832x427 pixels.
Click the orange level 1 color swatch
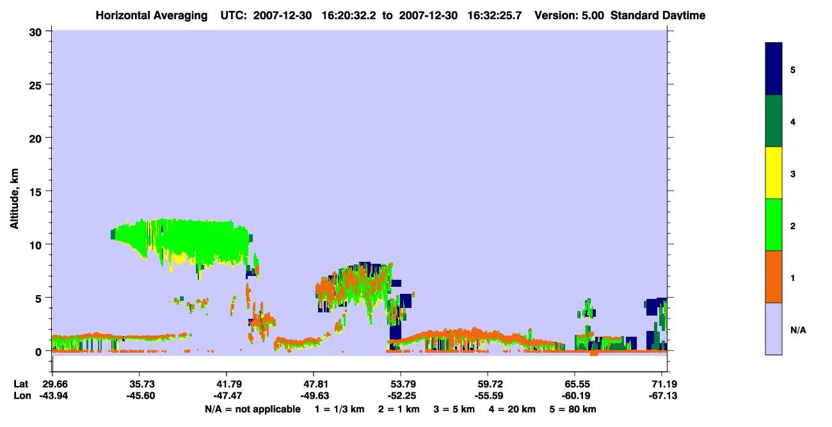click(774, 277)
